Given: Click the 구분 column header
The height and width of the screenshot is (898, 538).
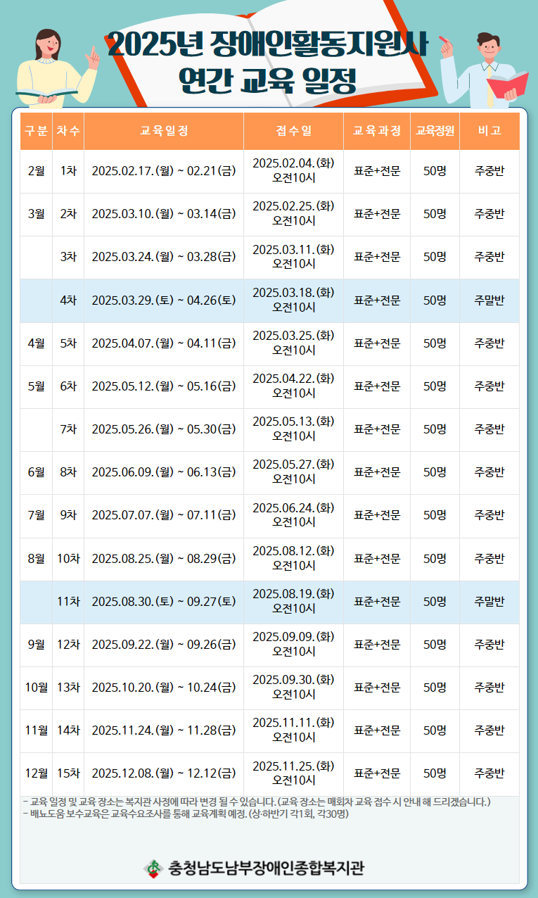Looking at the screenshot, I should pyautogui.click(x=36, y=131).
